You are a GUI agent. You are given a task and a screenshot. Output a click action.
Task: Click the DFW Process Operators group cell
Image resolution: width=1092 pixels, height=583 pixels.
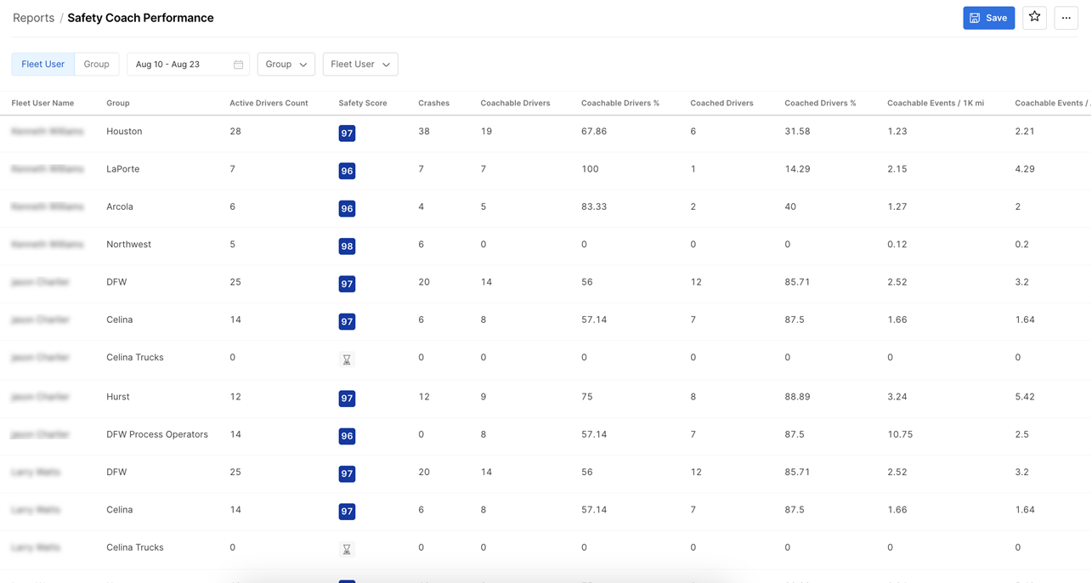[157, 434]
